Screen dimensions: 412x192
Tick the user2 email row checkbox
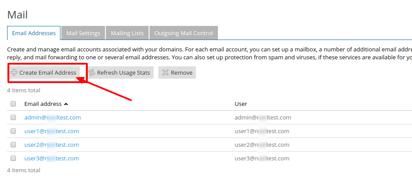pyautogui.click(x=13, y=145)
